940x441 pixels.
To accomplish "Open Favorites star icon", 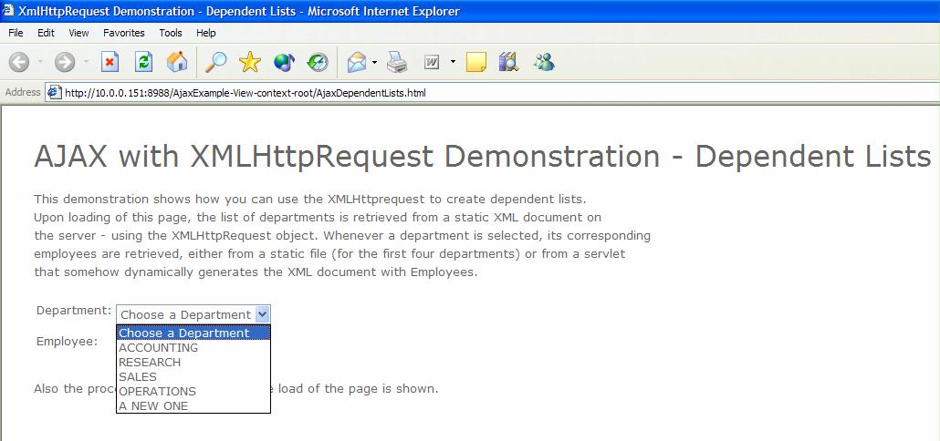I will pos(250,62).
